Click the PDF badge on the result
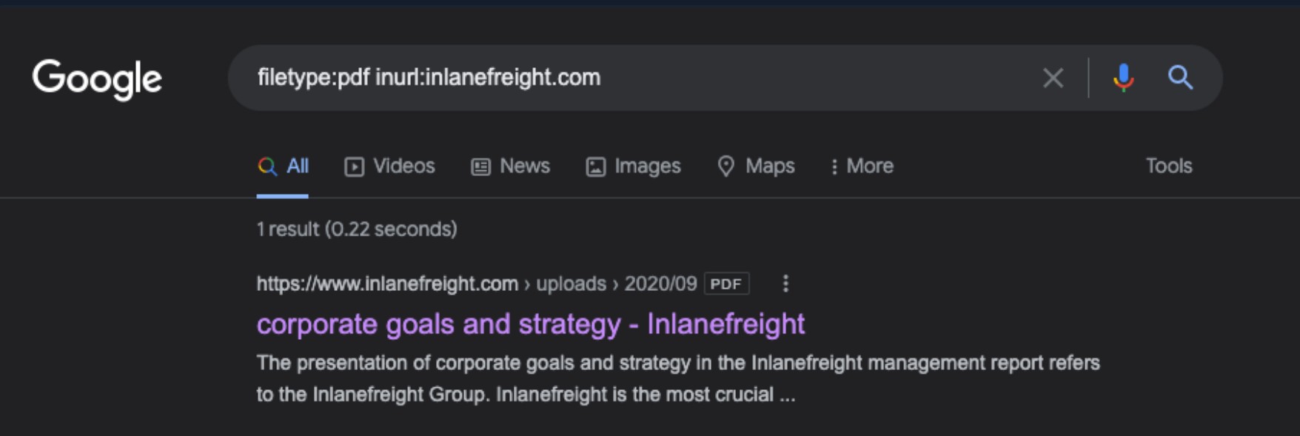The width and height of the screenshot is (1300, 436). pos(726,284)
